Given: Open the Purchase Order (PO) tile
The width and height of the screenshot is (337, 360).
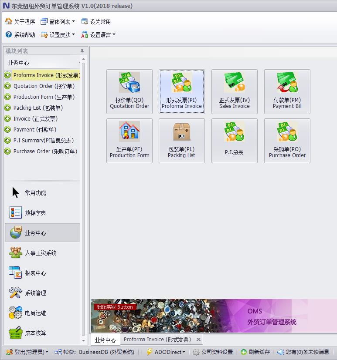Looking at the screenshot, I should coord(287,141).
